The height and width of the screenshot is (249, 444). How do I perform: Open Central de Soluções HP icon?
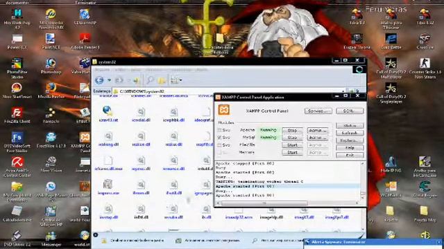51,216
